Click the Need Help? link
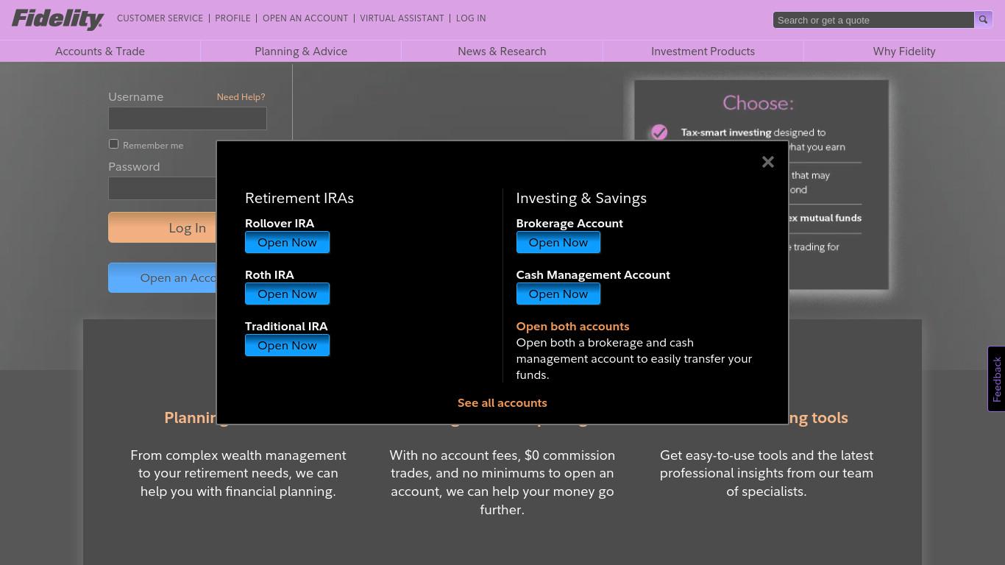The width and height of the screenshot is (1005, 565). [241, 97]
